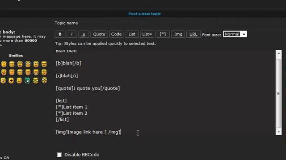Apply underline BBCode with the u button
The height and width of the screenshot is (160, 286).
click(x=84, y=34)
